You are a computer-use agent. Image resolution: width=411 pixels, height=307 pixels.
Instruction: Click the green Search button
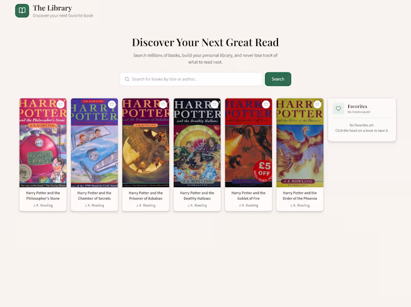[278, 79]
